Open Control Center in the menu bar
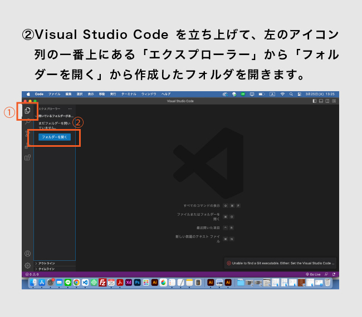 click(300, 94)
